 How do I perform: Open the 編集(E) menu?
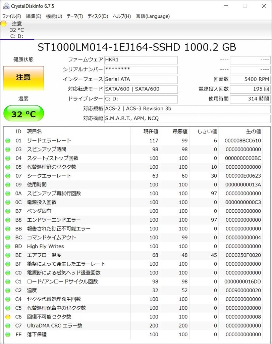click(x=33, y=16)
